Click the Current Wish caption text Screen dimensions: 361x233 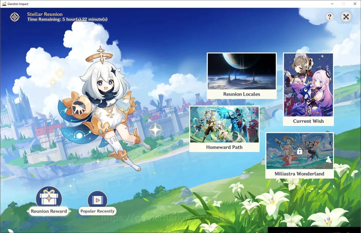[308, 121]
